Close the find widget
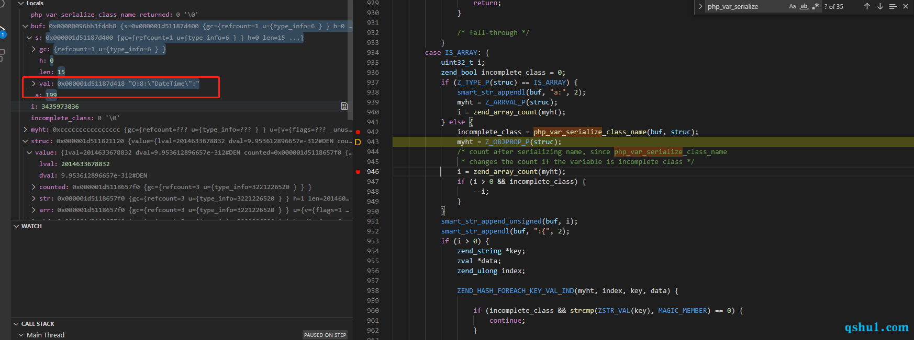914x340 pixels. coord(906,6)
